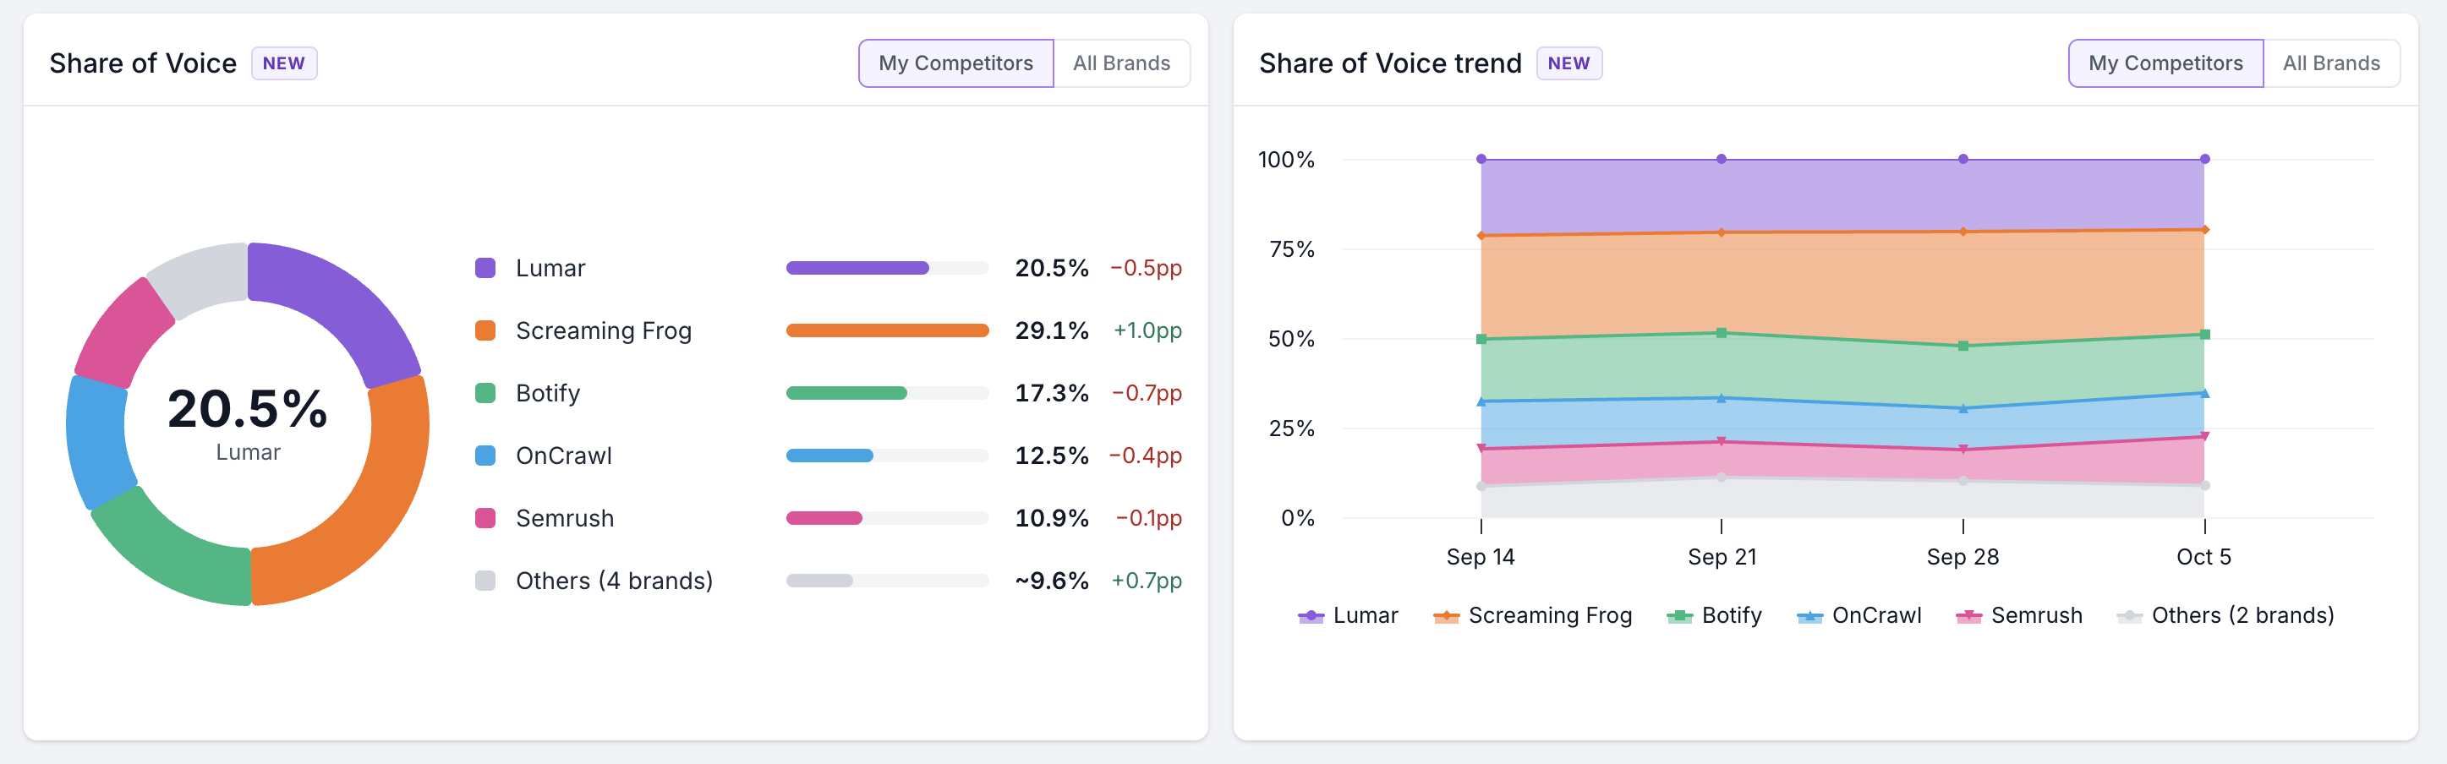The width and height of the screenshot is (2447, 764).
Task: Click the Semrush legend icon
Action: pyautogui.click(x=1968, y=617)
